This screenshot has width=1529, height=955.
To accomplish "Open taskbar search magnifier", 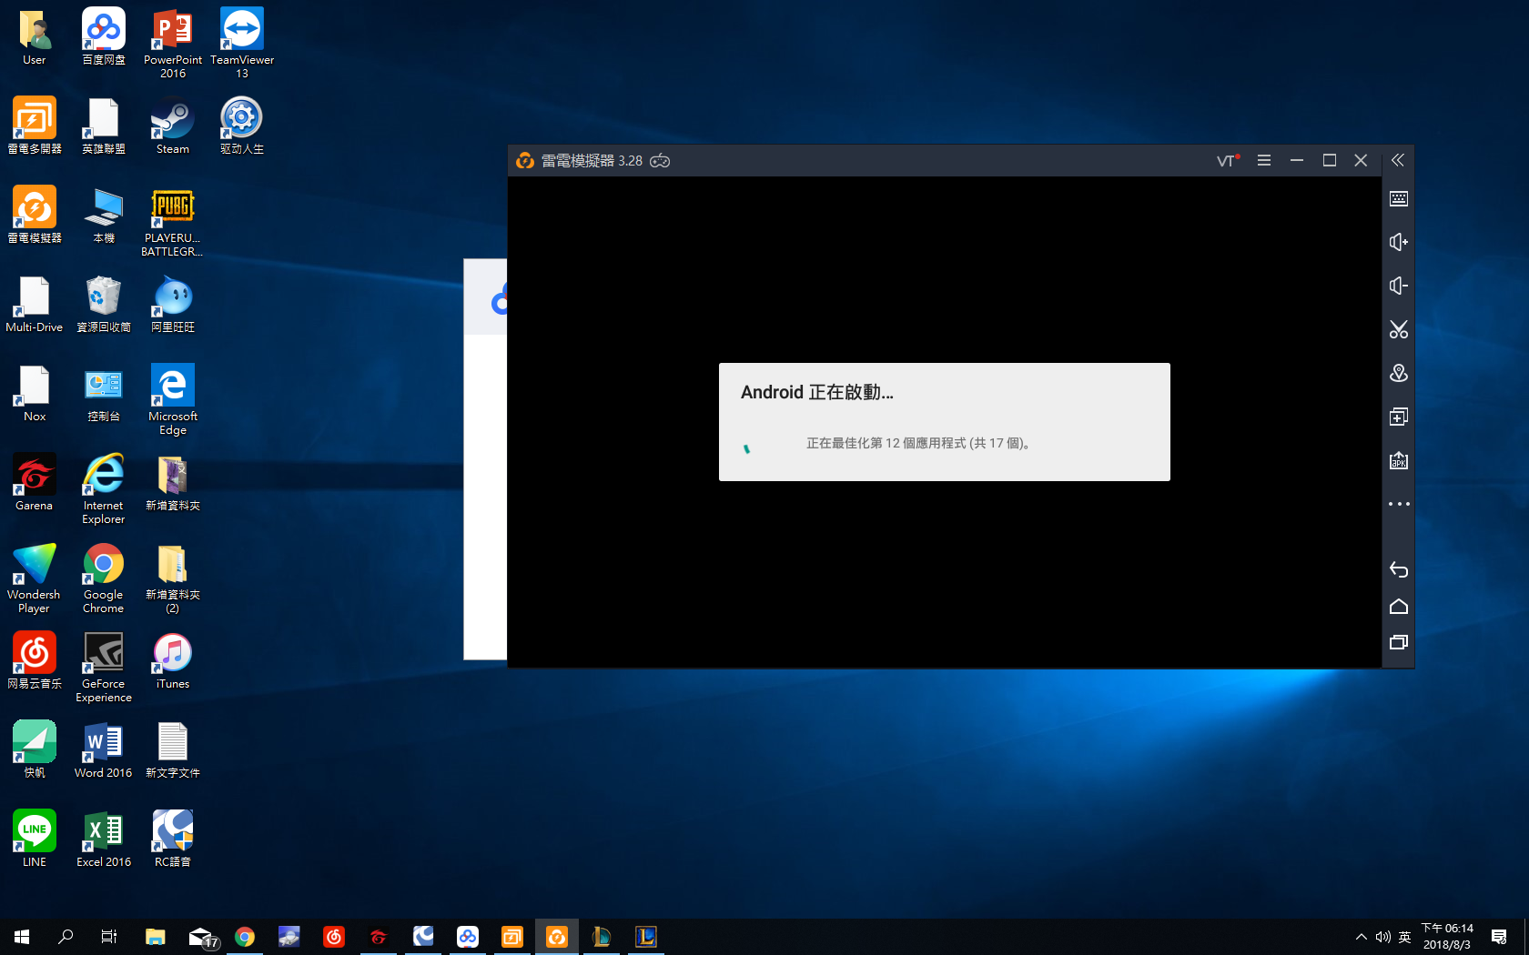I will (x=66, y=937).
